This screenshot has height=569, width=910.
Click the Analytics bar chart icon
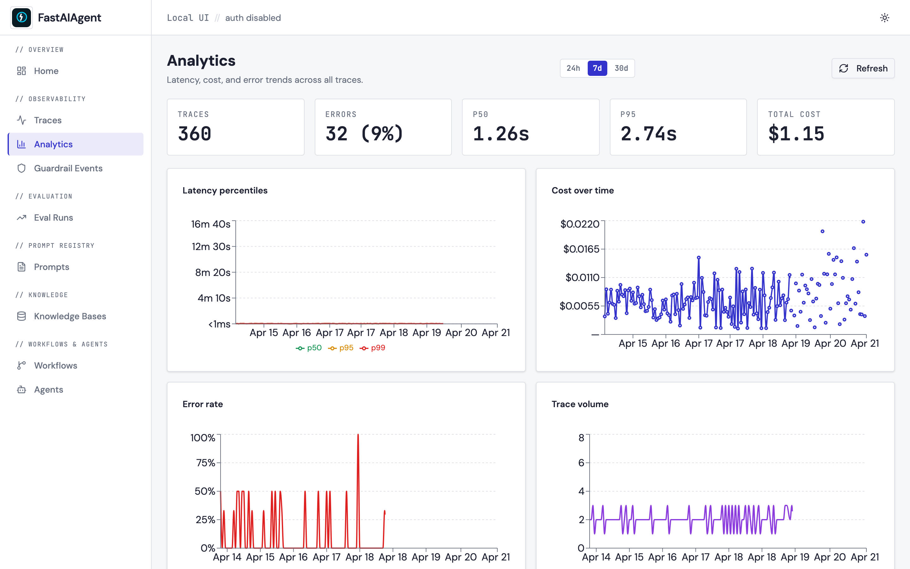tap(21, 144)
